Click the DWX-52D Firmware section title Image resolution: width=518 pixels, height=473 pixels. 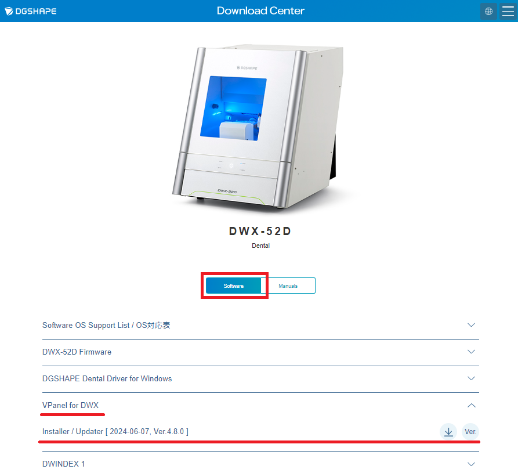[x=77, y=352]
